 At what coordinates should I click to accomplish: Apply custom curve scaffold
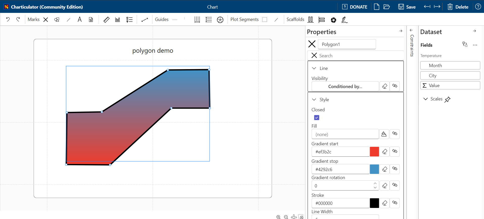point(344,19)
